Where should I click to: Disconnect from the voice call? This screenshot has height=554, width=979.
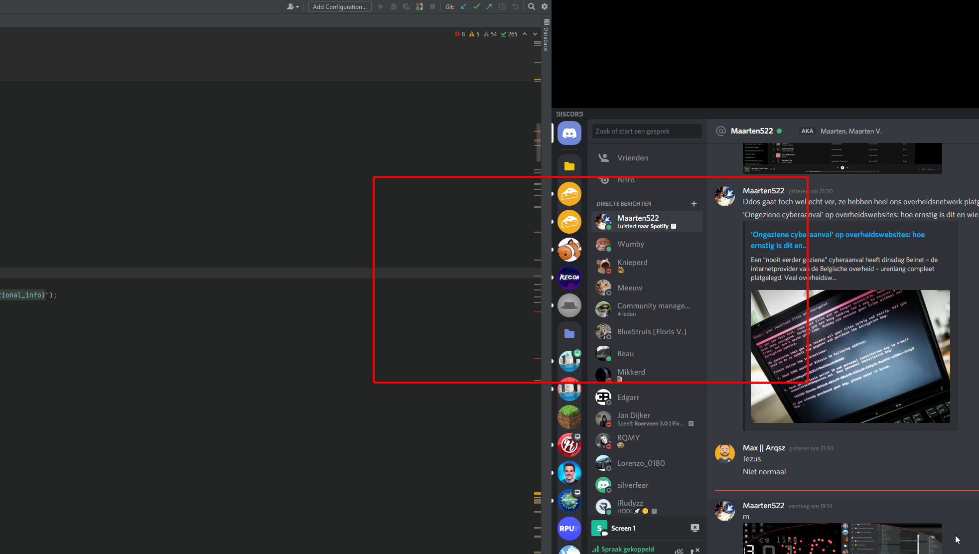695,551
